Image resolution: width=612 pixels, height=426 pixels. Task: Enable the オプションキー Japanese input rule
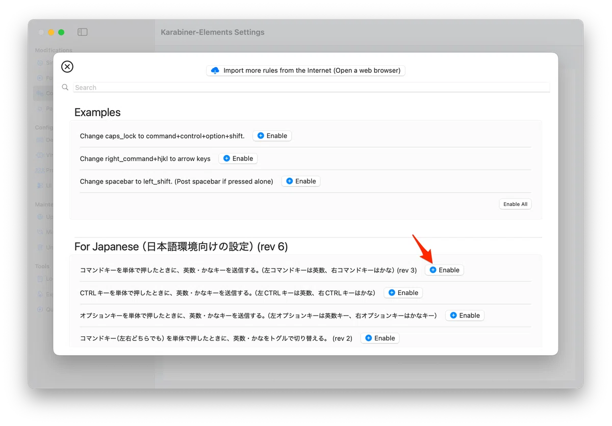click(465, 315)
